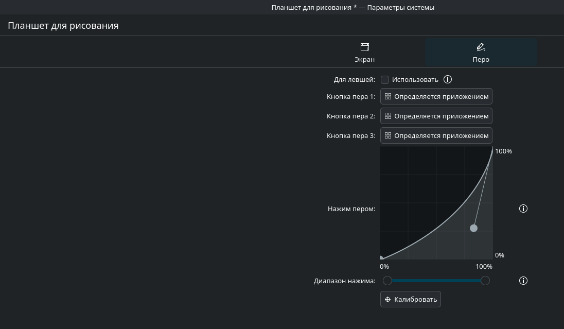Click right handle of Диапазон нажима slider
Screen dimensions: 564x329
pyautogui.click(x=485, y=281)
